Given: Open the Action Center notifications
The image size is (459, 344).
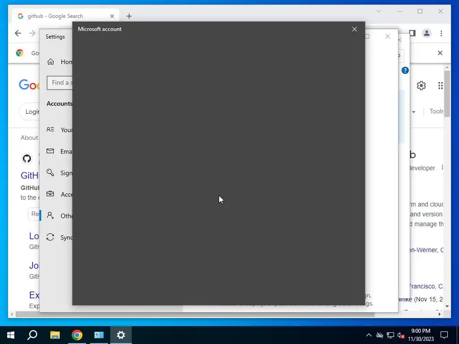Looking at the screenshot, I should [x=444, y=335].
